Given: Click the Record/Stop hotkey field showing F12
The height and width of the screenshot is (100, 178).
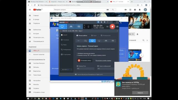Looking at the screenshot, I should point(85,69).
